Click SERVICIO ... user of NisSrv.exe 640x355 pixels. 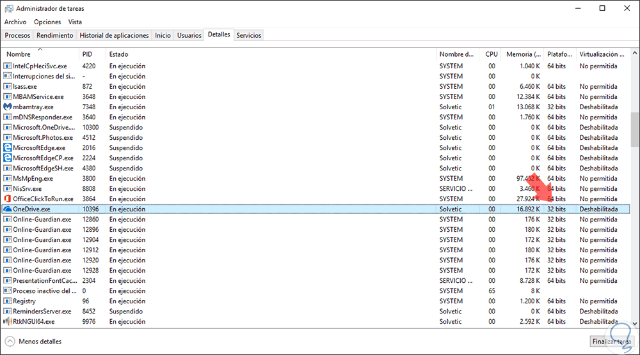click(456, 188)
